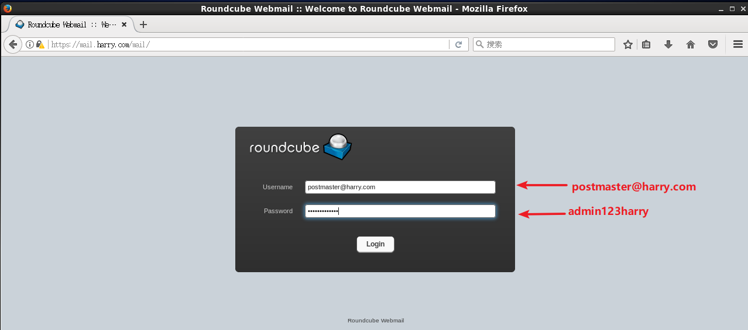Go to Firefox home page icon
The width and height of the screenshot is (748, 330).
tap(691, 44)
